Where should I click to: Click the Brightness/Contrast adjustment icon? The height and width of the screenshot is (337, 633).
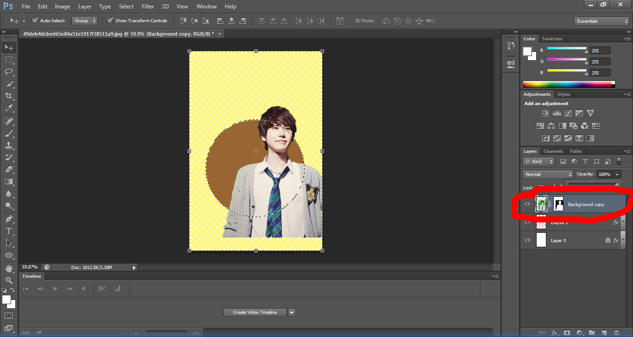pos(545,113)
